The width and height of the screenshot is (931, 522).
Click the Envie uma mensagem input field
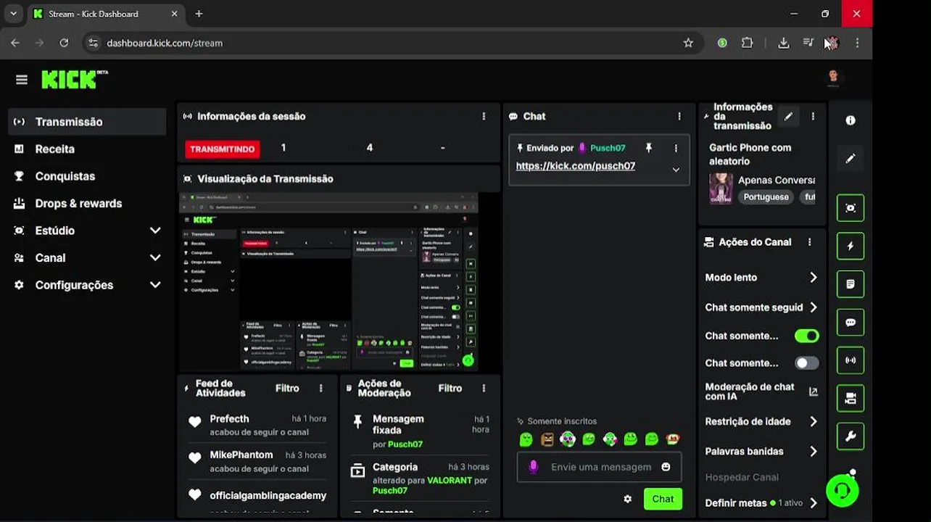pos(599,467)
